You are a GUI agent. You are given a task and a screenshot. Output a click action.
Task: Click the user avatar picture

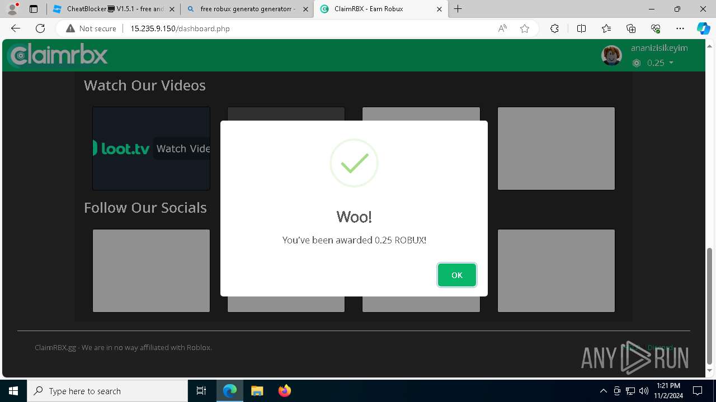[x=611, y=55]
